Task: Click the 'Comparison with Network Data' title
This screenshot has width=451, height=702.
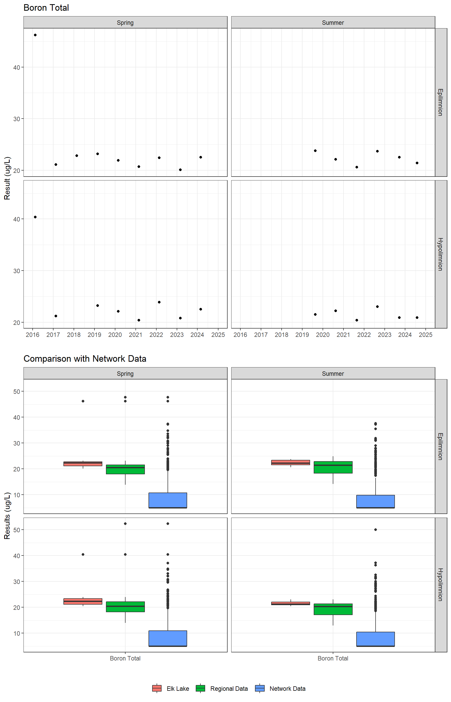Action: point(85,359)
